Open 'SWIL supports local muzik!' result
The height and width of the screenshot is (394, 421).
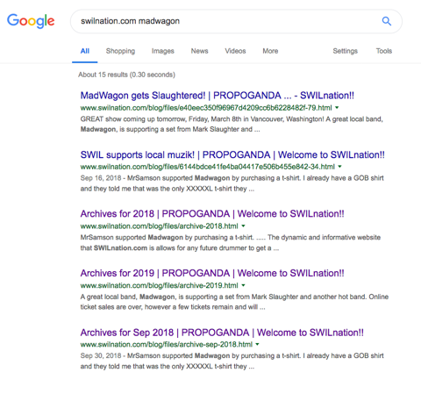[x=232, y=154]
